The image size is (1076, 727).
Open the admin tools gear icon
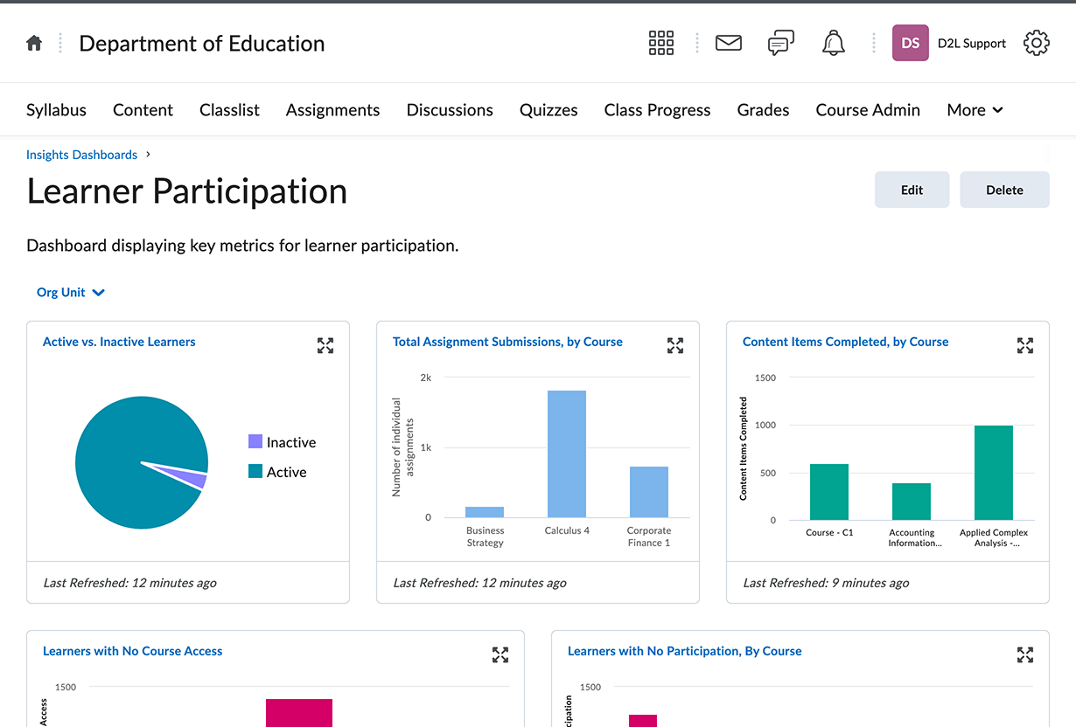pos(1036,43)
